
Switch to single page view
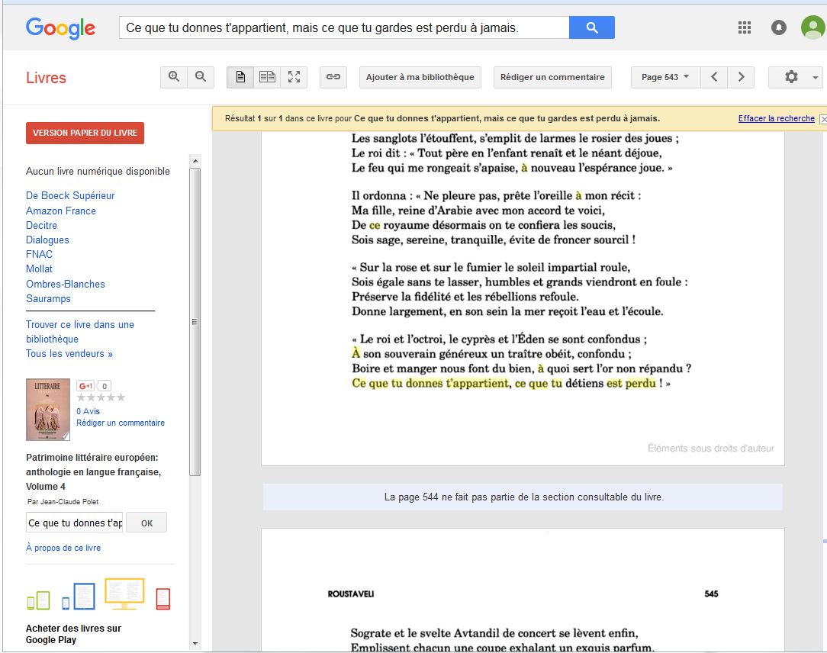tap(240, 77)
